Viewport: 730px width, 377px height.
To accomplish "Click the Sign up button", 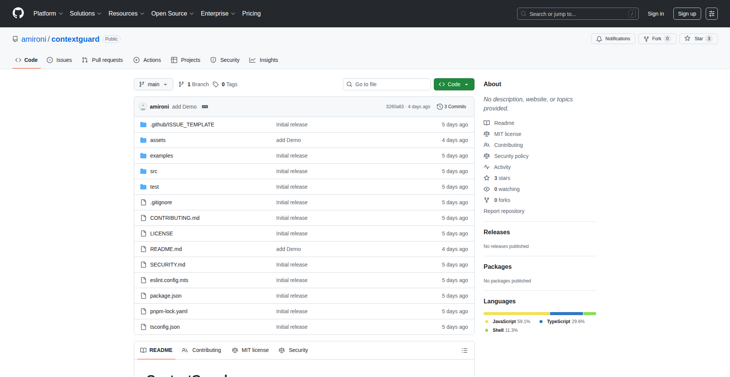I will coord(687,14).
